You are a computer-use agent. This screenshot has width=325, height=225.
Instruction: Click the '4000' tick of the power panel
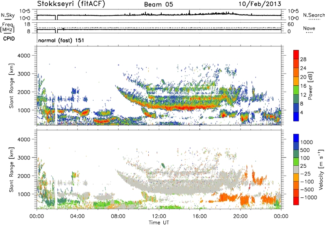[24, 56]
